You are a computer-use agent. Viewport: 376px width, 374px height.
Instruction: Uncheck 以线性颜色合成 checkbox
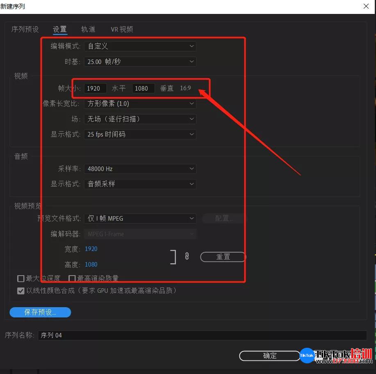tap(21, 291)
